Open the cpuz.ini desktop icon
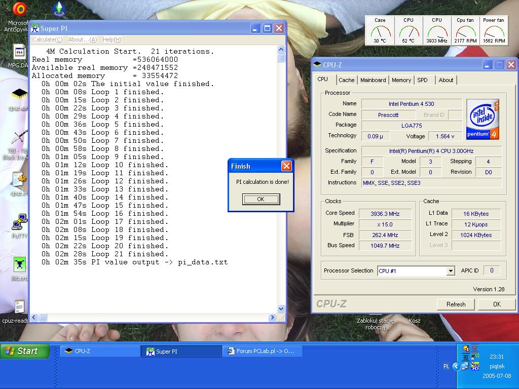The width and height of the screenshot is (519, 389). point(19,180)
